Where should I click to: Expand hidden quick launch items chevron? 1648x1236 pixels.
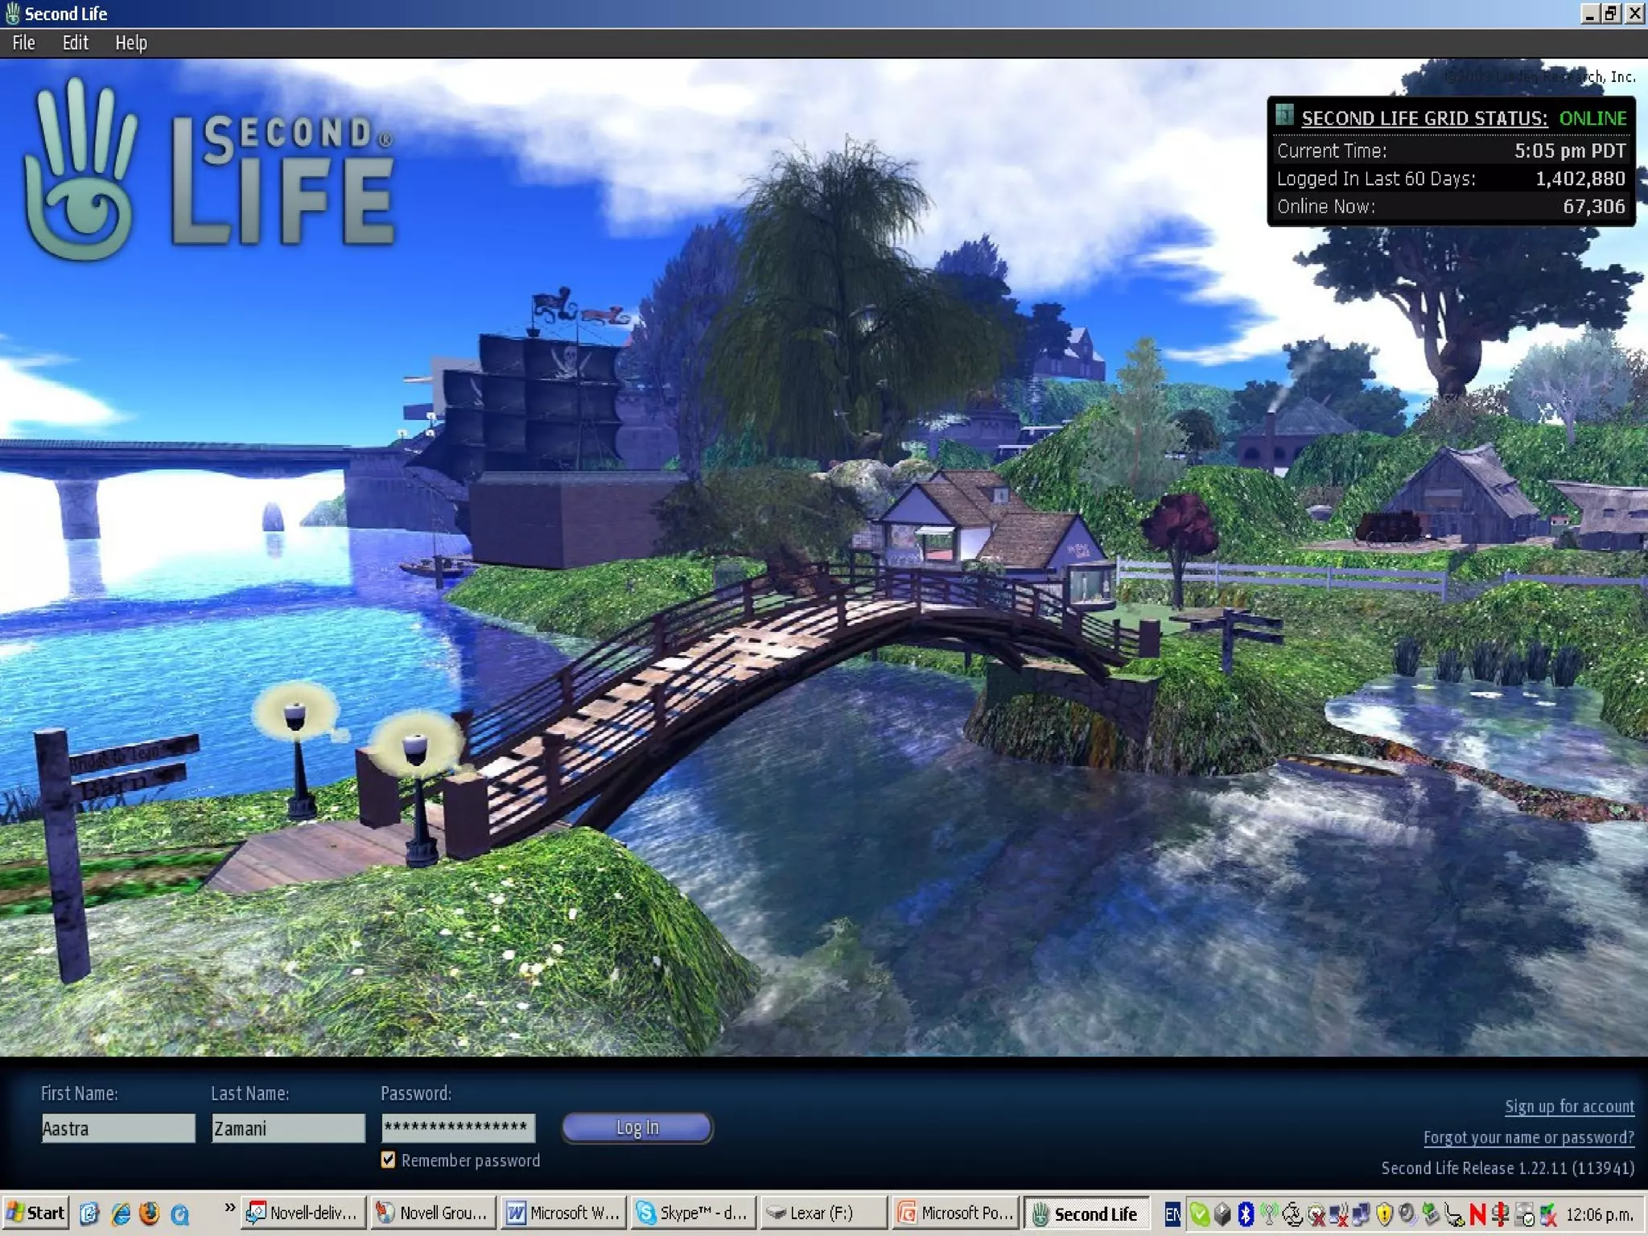(x=229, y=1207)
